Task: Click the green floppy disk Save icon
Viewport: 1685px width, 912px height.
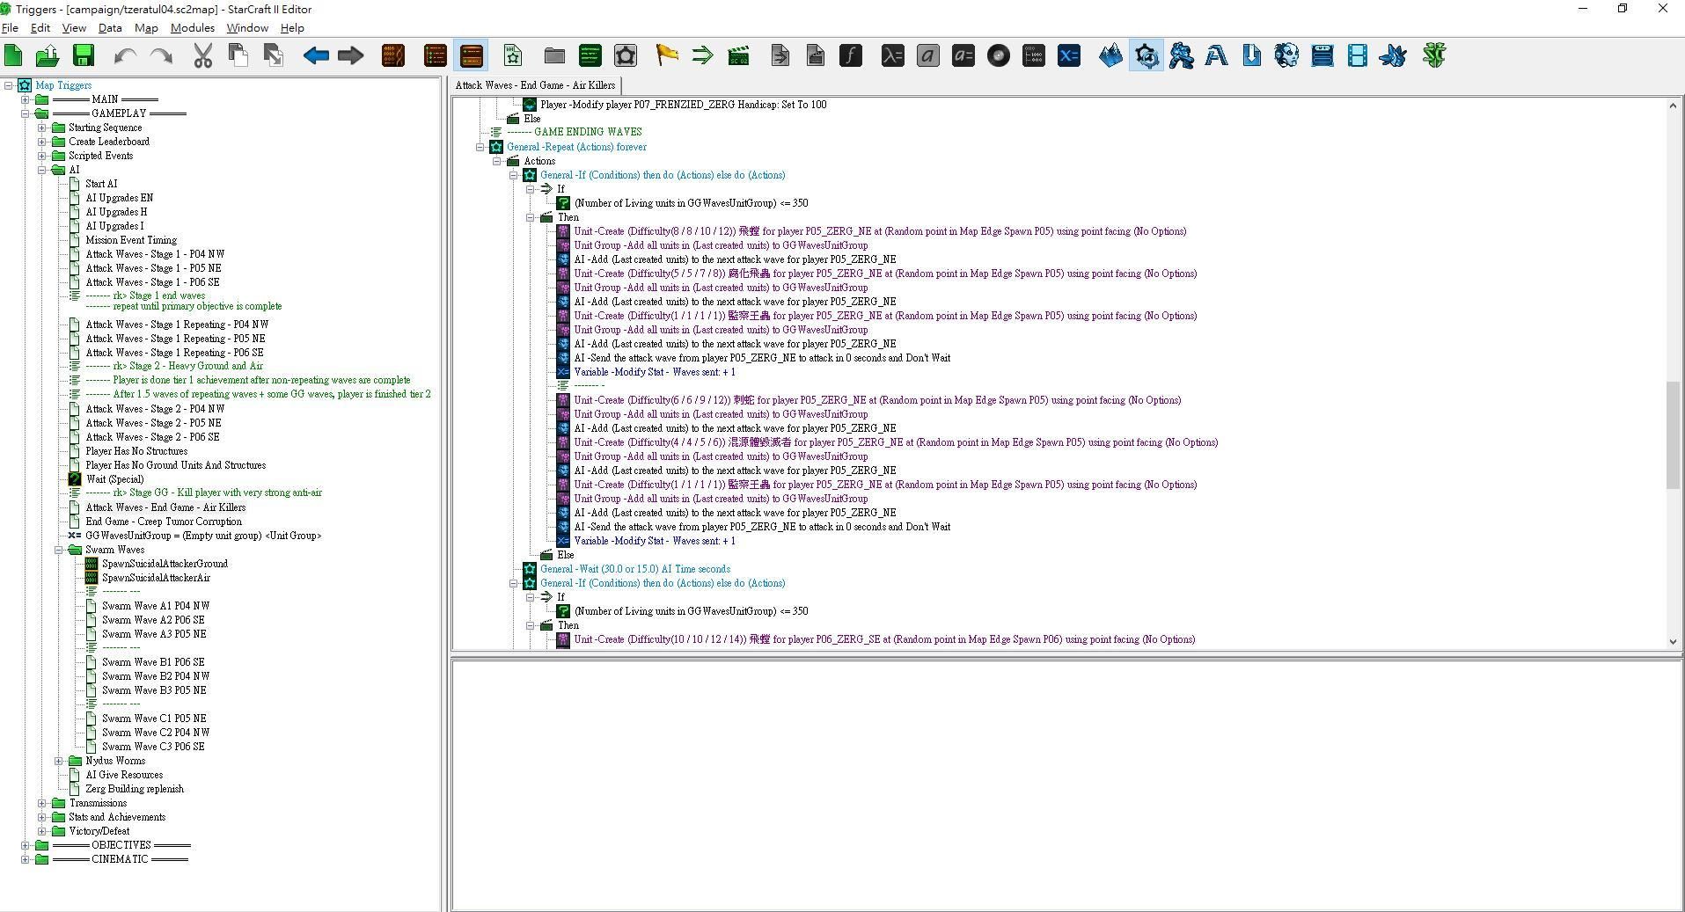Action: (84, 56)
